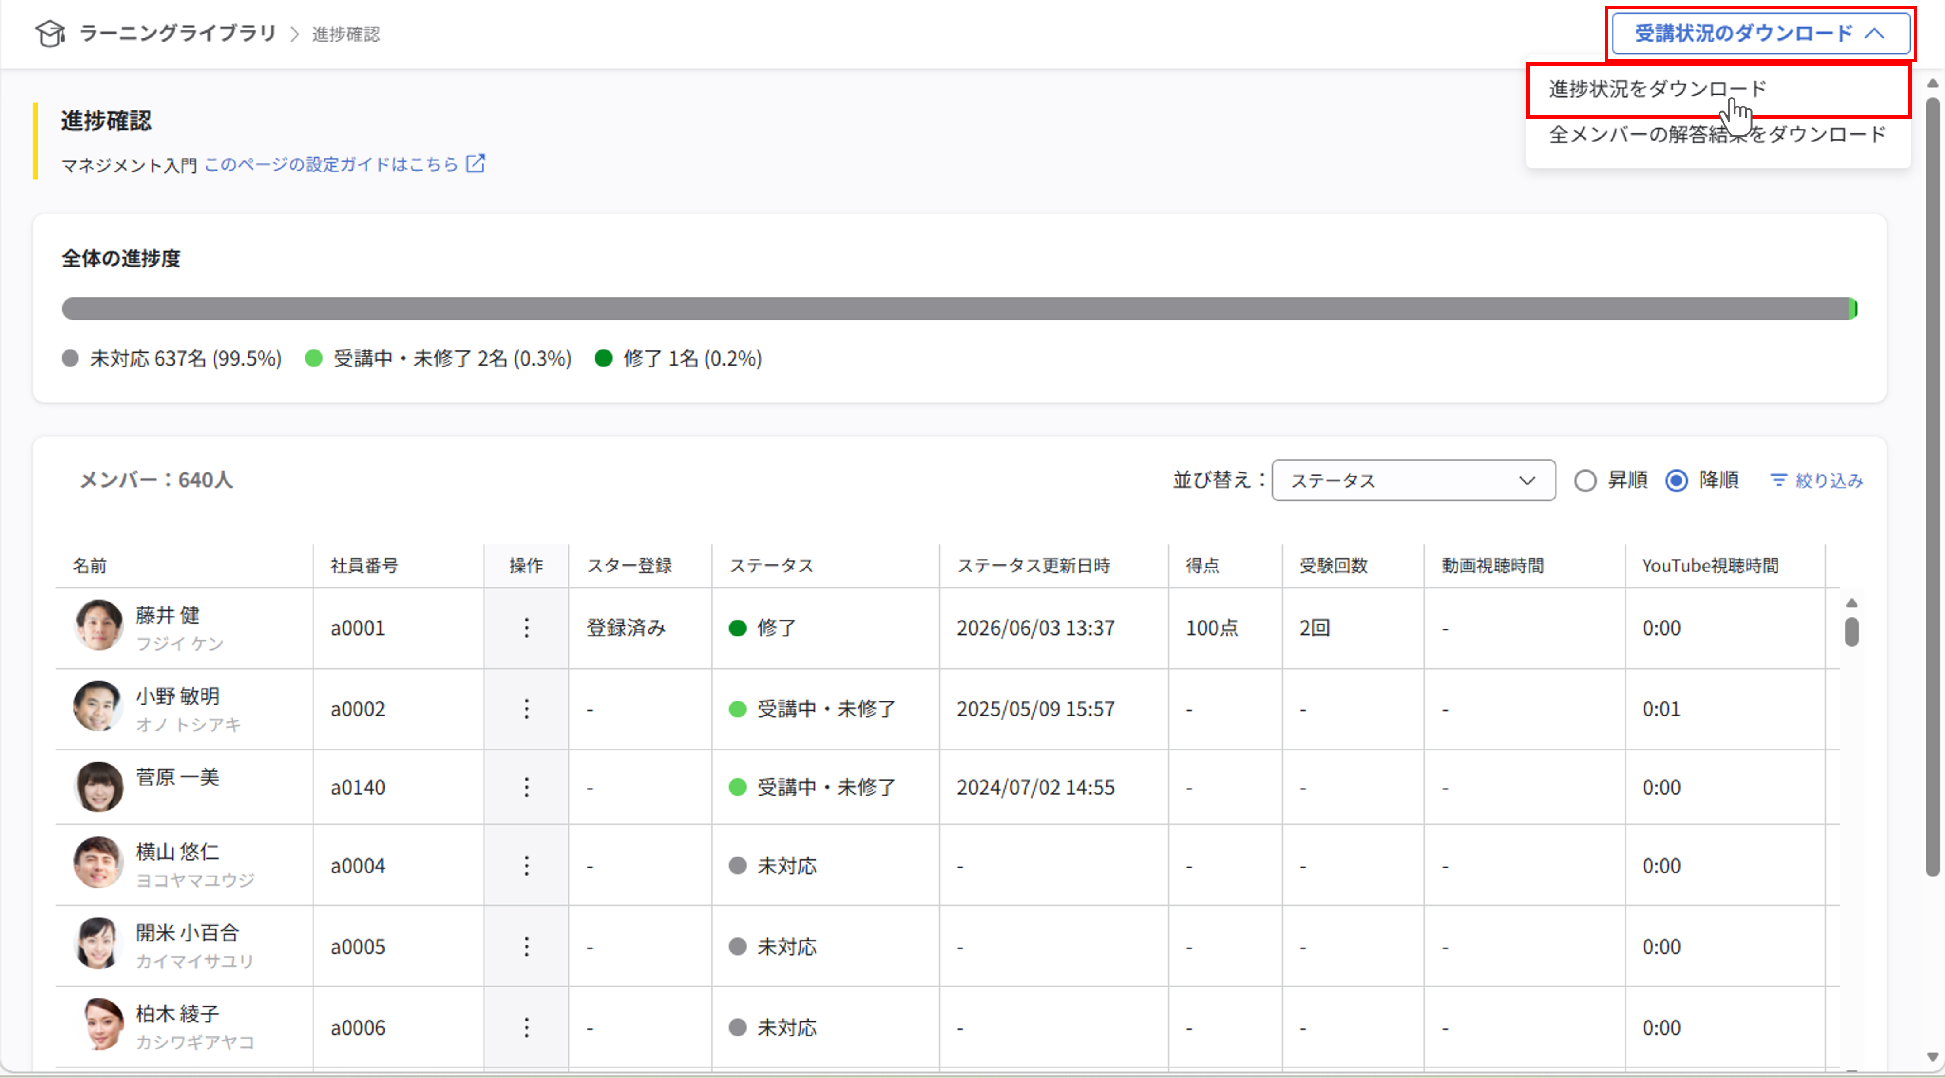The image size is (1945, 1078).
Task: Click the avatar of 開米 小百合
Action: 99,942
